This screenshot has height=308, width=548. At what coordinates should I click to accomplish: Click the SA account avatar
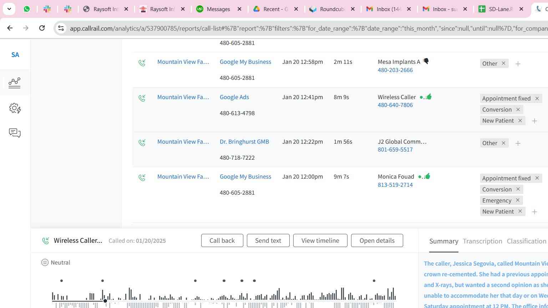pos(15,55)
